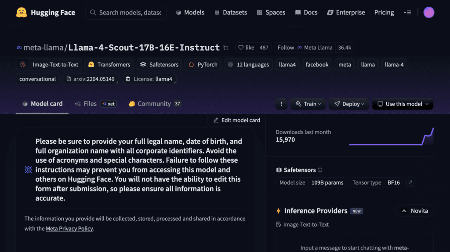
Task: Open the Models menu item
Action: pyautogui.click(x=190, y=12)
